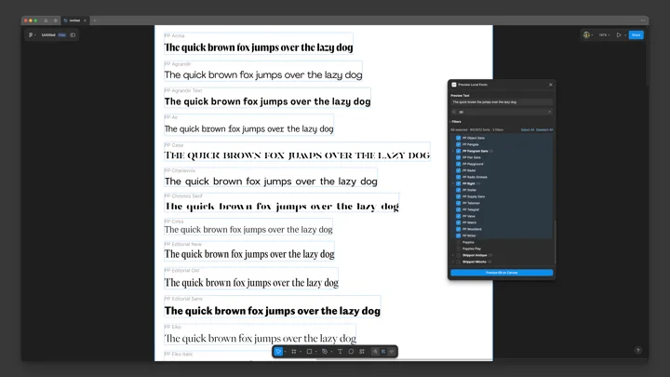The width and height of the screenshot is (670, 377).
Task: Open the home icon in tab bar
Action: point(46,20)
